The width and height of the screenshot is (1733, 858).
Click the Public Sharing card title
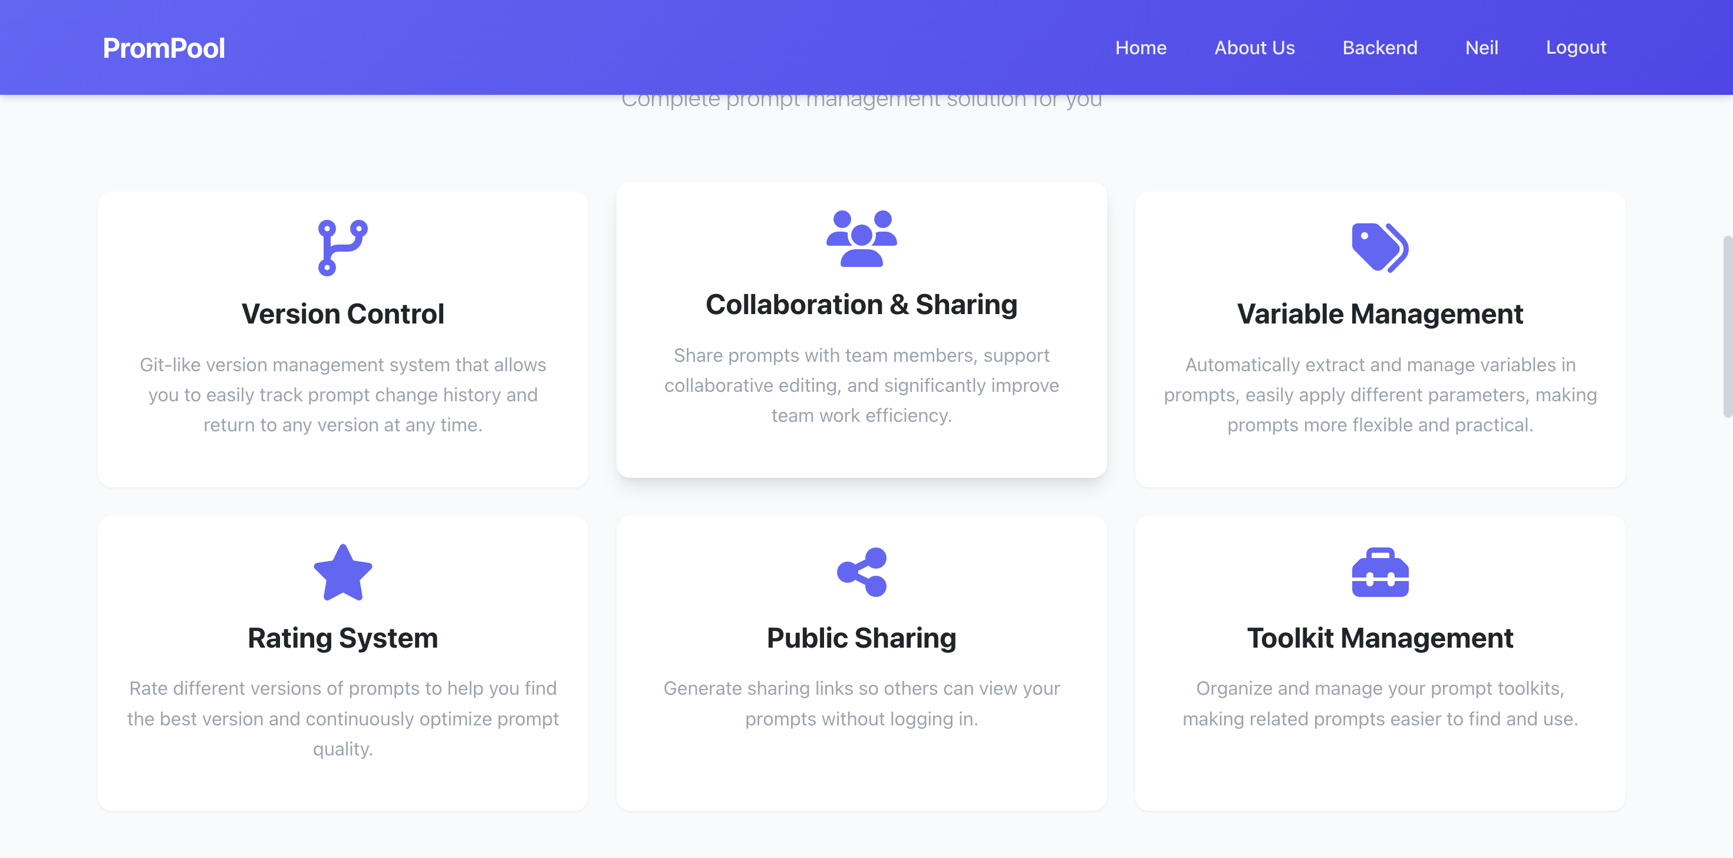(x=861, y=638)
